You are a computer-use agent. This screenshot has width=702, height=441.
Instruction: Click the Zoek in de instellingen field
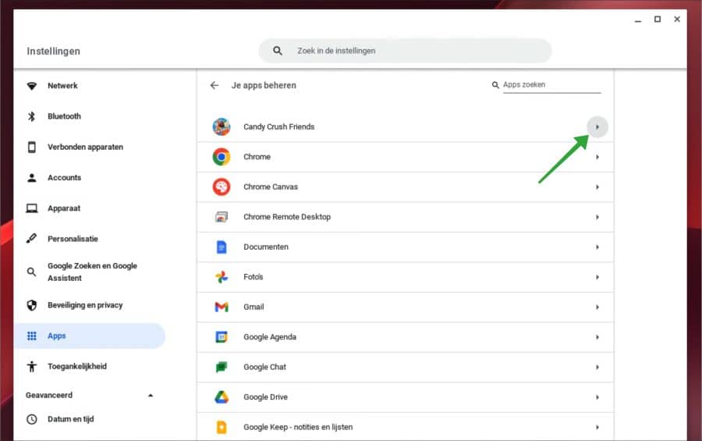click(x=405, y=51)
